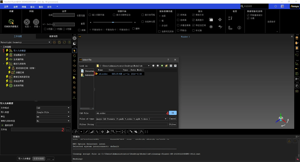Click the 重置 button in 边界 group

[x=83, y=24]
